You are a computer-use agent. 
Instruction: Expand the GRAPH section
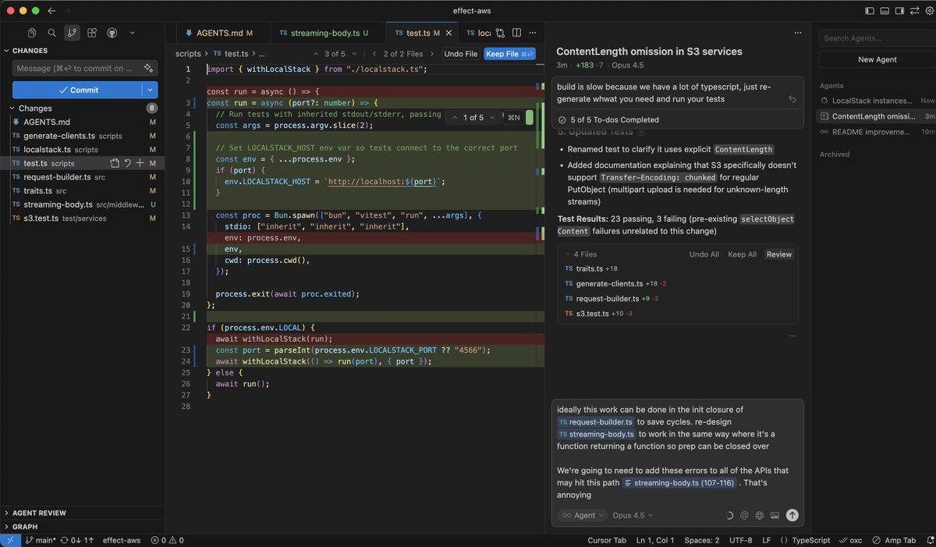pos(23,527)
